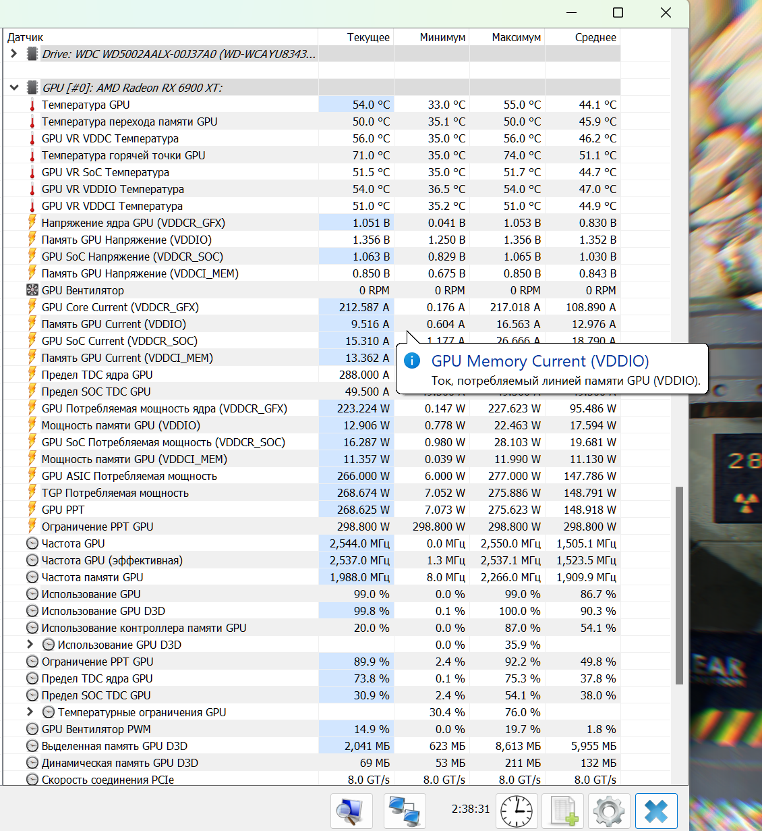This screenshot has width=762, height=831.
Task: Click the Максимум column header
Action: pos(507,37)
